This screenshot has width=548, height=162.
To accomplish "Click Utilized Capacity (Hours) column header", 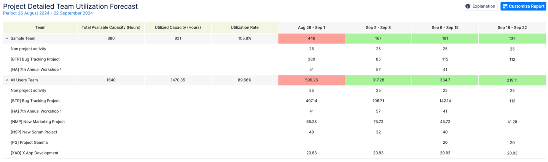I will 178,27.
